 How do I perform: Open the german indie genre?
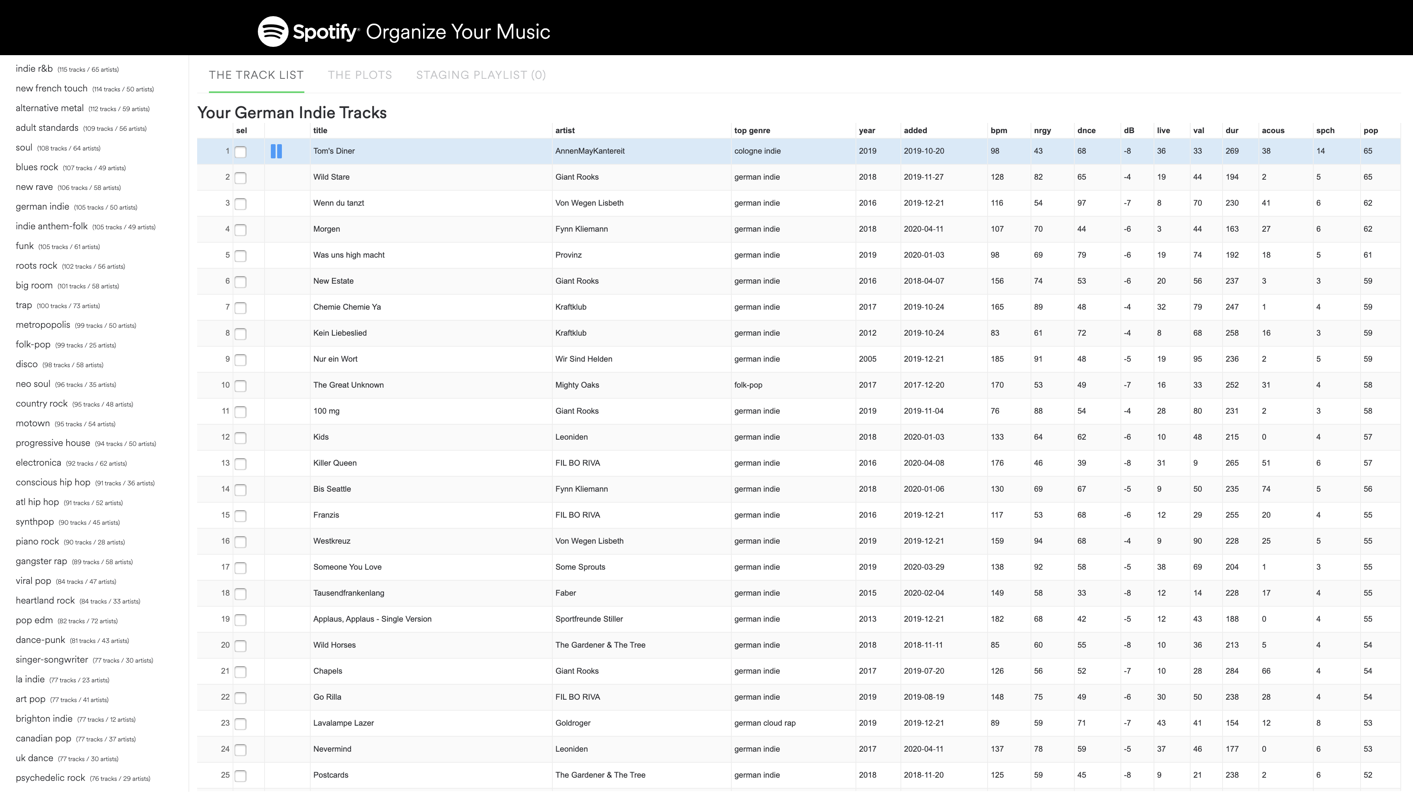click(x=42, y=207)
